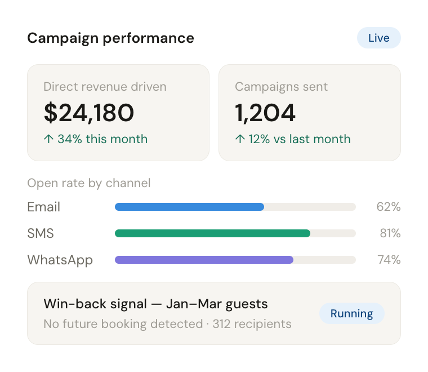Click the $24,180 revenue figure
This screenshot has width=428, height=372.
click(x=89, y=113)
